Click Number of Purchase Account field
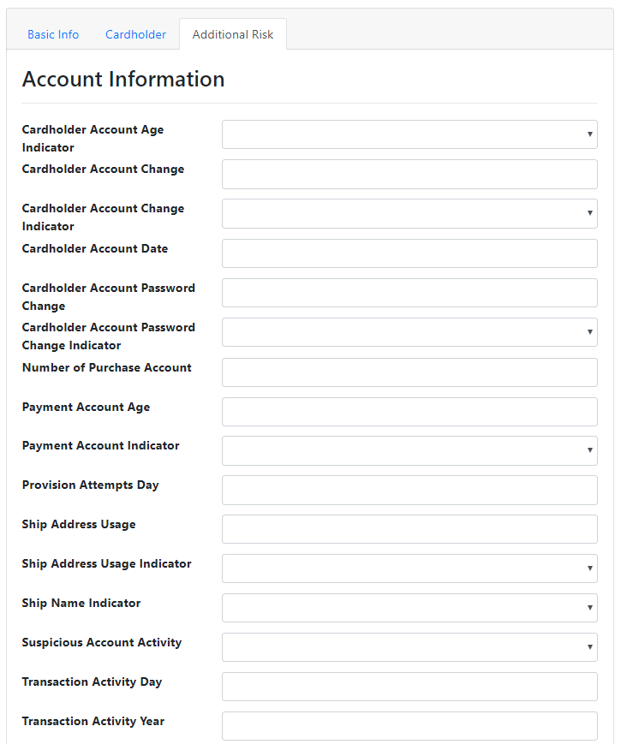621x744 pixels. pyautogui.click(x=409, y=372)
